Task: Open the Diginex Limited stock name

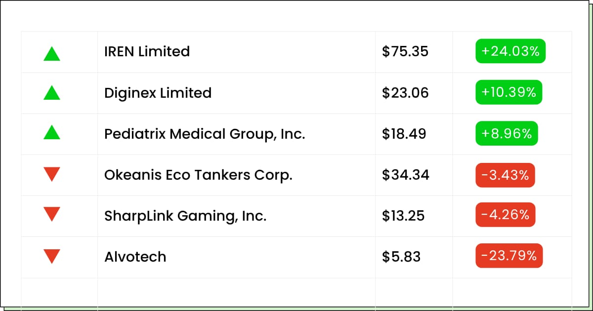Action: [158, 93]
